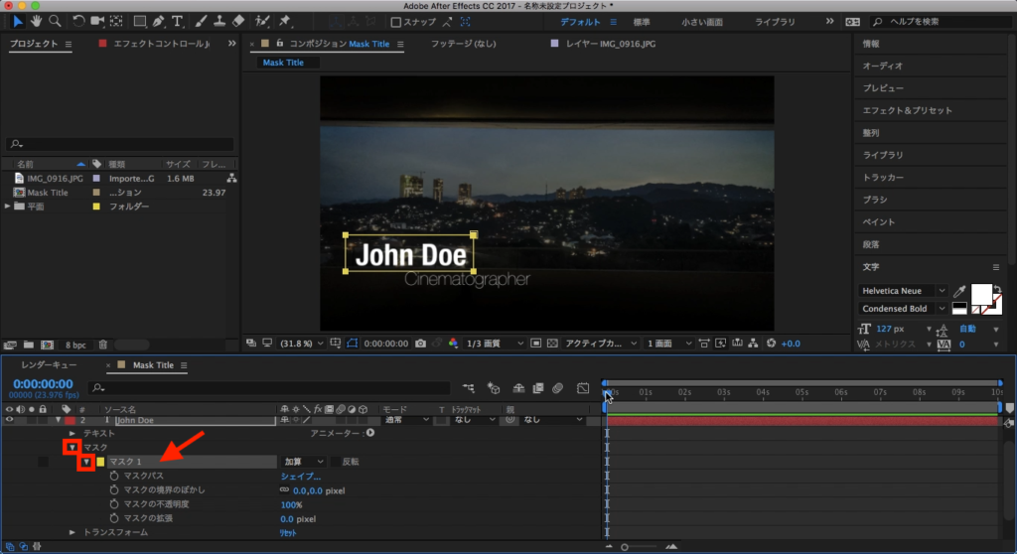Click the Puppet Pin tool
This screenshot has width=1017, height=554.
click(x=285, y=20)
